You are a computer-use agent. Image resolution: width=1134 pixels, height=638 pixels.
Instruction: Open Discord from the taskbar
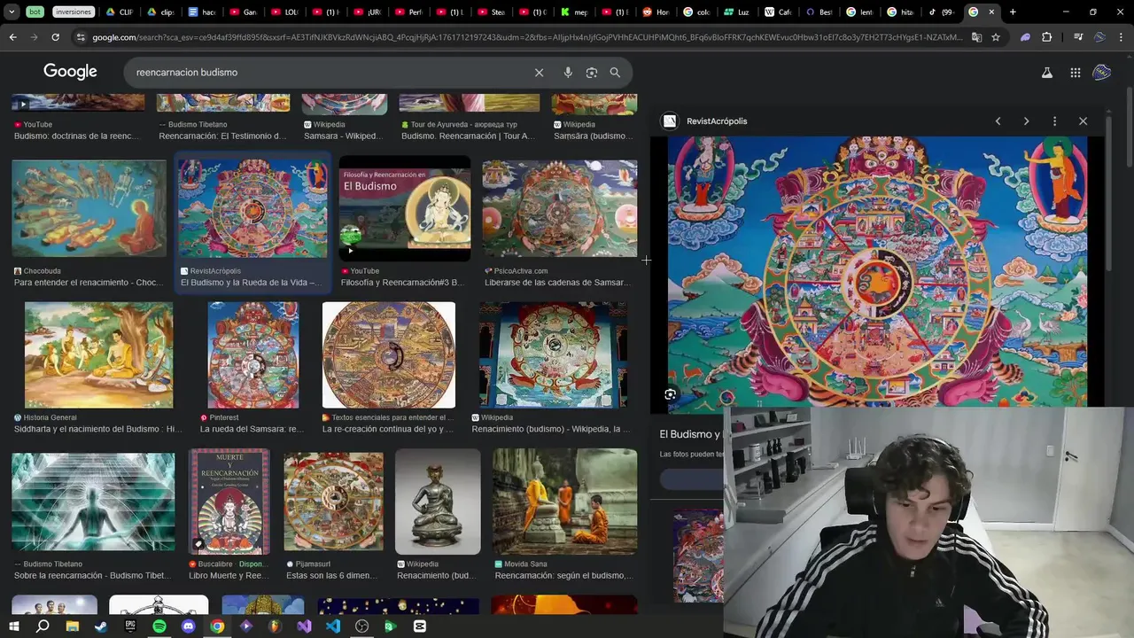click(x=188, y=626)
